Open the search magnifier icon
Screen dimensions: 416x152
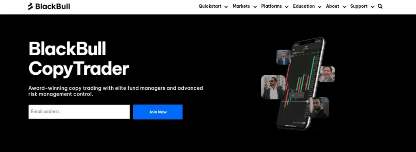380,7
